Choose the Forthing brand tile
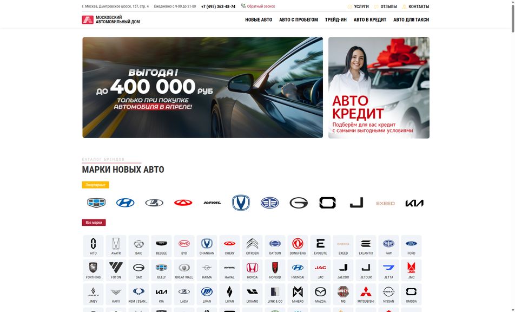 pos(93,270)
